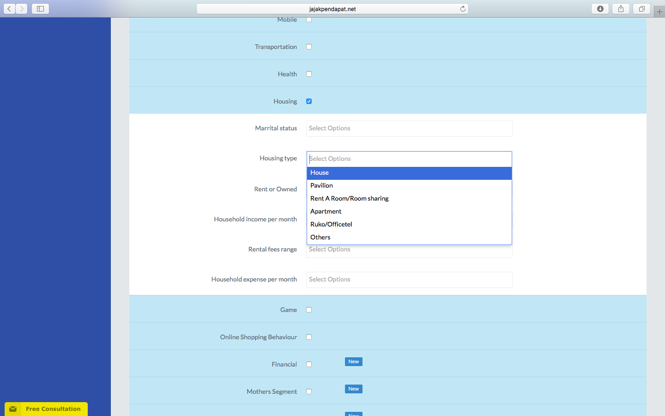665x416 pixels.
Task: Enable the Transportation checkbox
Action: pyautogui.click(x=309, y=47)
